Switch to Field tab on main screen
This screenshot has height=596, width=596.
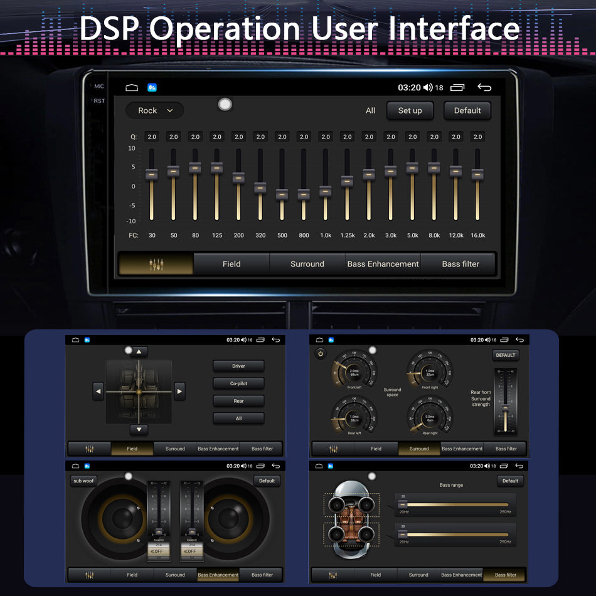pos(231,263)
